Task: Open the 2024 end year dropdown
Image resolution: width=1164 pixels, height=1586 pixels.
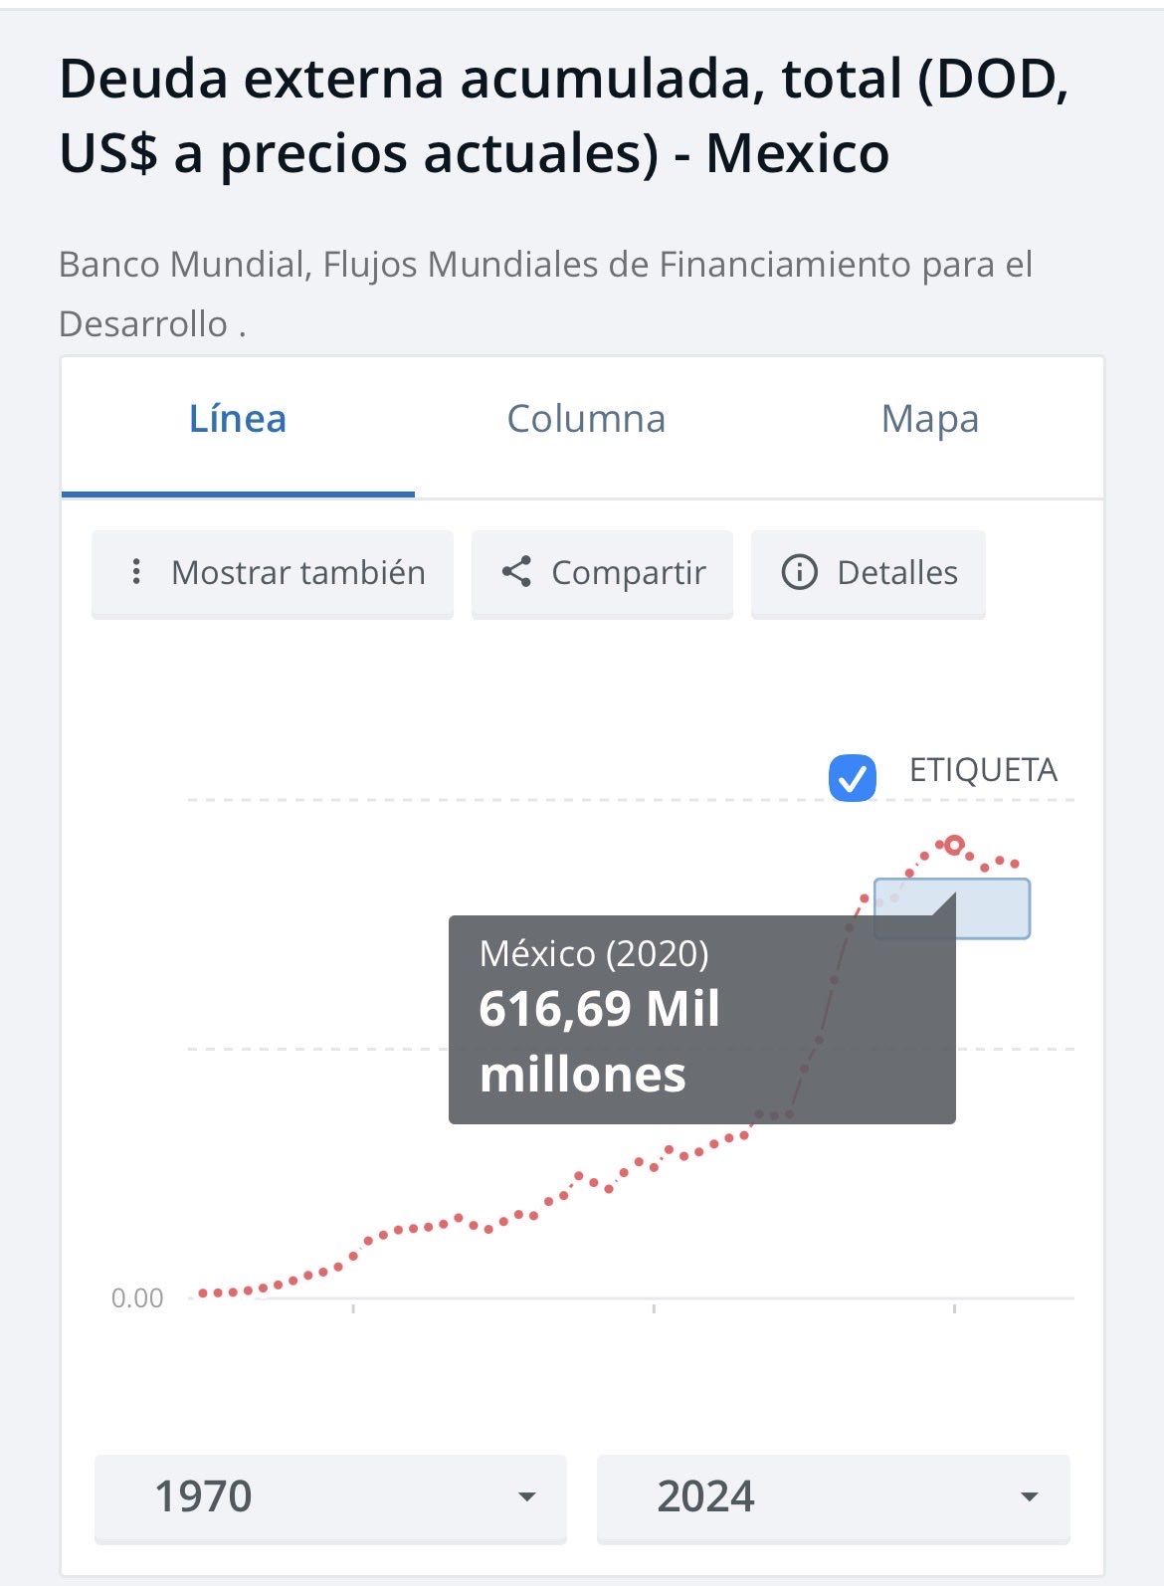Action: click(x=833, y=1496)
